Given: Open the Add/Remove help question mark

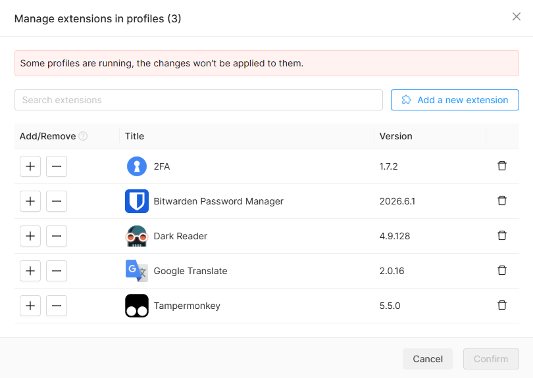Looking at the screenshot, I should (x=83, y=136).
